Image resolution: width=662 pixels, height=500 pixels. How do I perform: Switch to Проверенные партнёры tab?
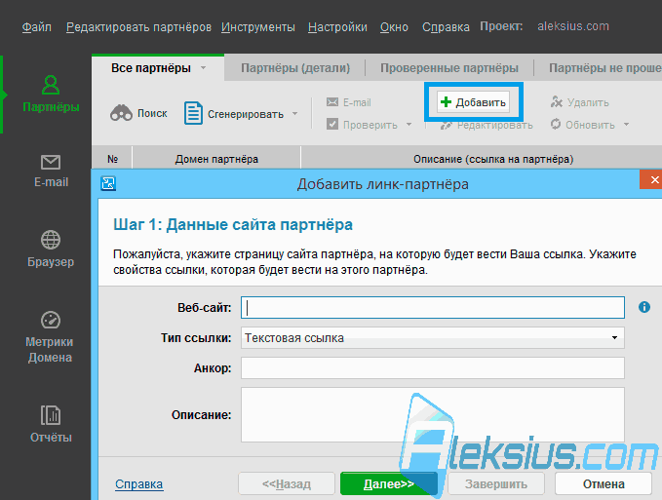click(x=449, y=68)
